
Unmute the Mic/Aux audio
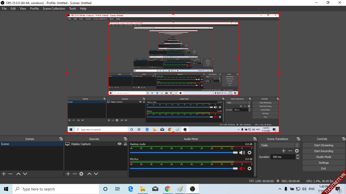pos(242,168)
